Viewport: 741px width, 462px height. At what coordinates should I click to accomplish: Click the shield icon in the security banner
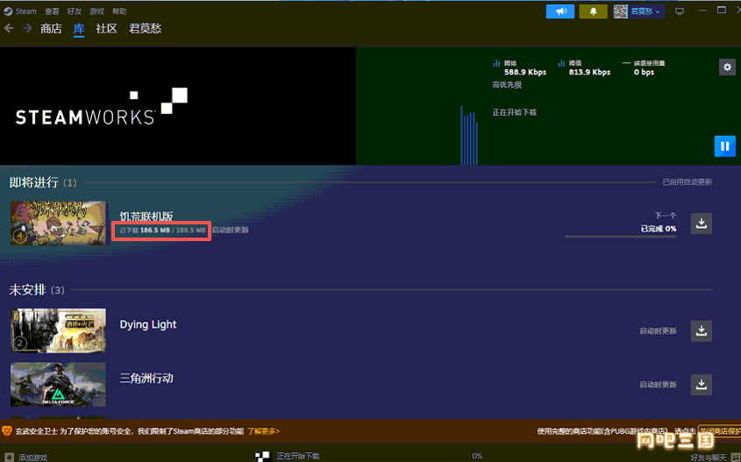(x=7, y=430)
